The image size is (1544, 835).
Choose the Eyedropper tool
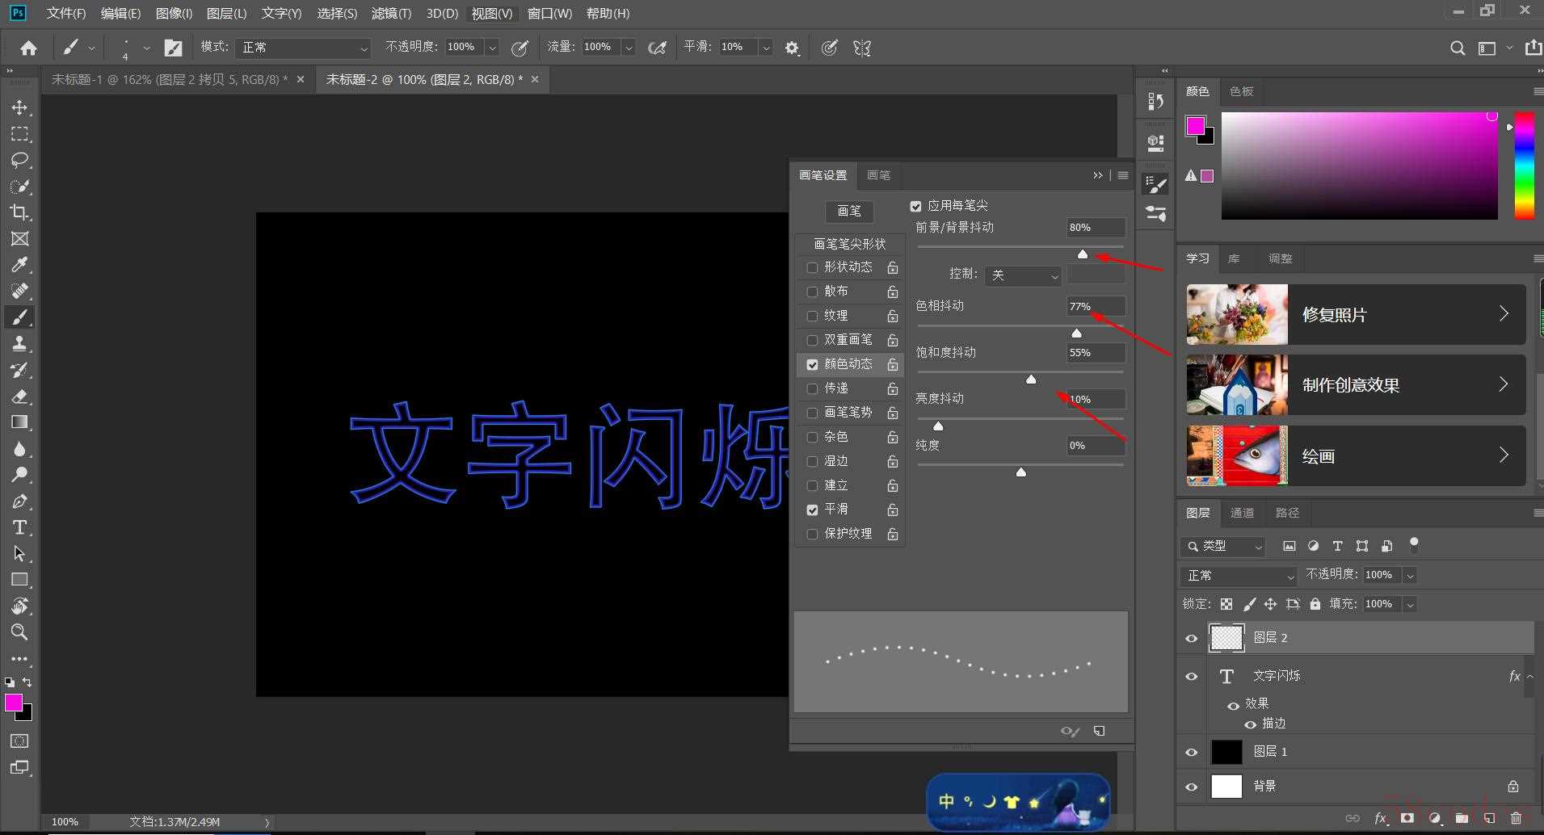(19, 265)
